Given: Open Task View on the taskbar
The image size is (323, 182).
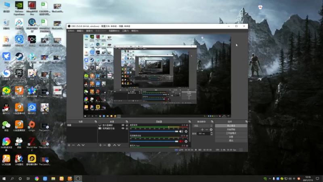Looking at the screenshot, I should (x=28, y=179).
